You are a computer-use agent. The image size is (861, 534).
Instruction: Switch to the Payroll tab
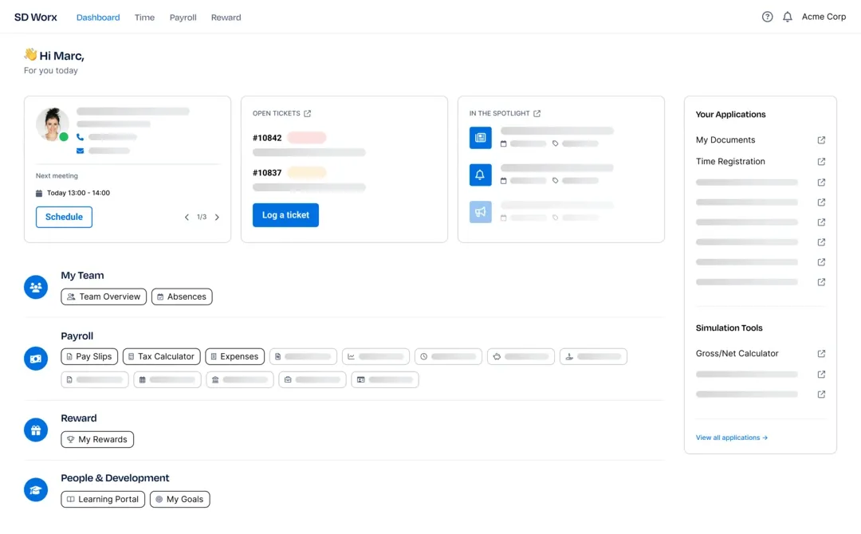183,18
